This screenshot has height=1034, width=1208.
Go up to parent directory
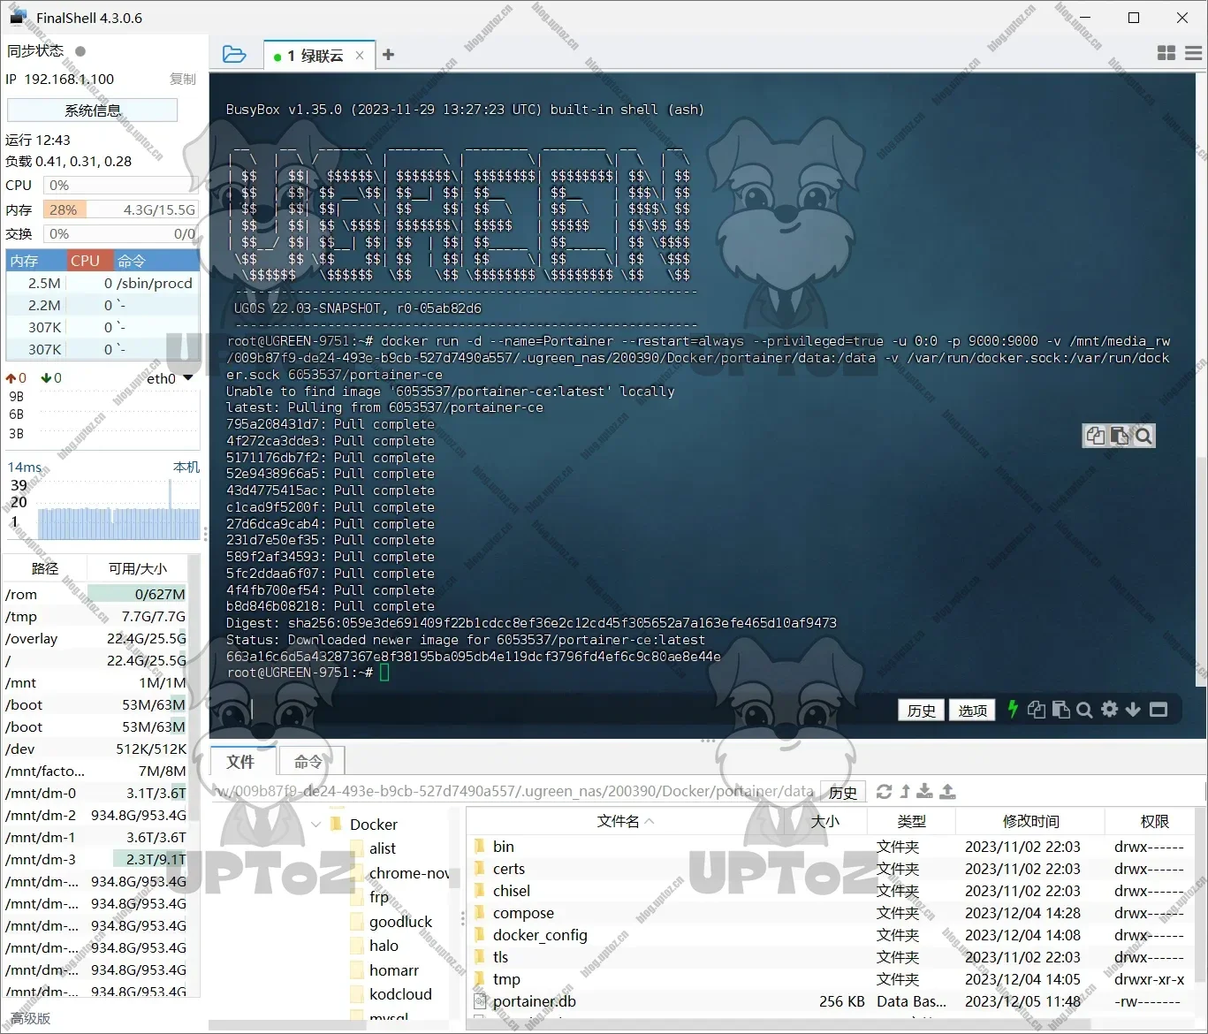[x=905, y=792]
